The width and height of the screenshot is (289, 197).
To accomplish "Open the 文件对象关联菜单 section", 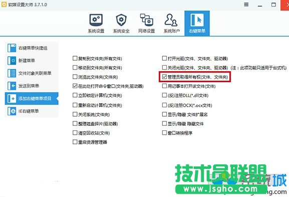I will (x=32, y=73).
